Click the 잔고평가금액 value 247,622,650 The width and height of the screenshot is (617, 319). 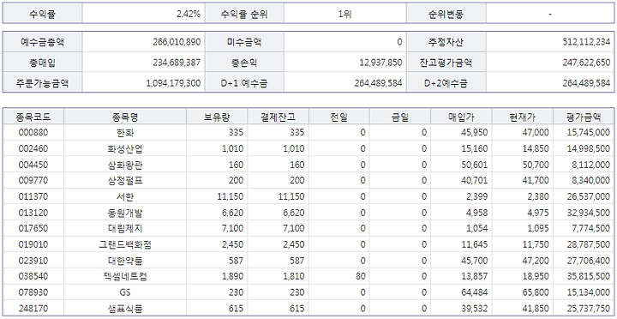point(586,63)
